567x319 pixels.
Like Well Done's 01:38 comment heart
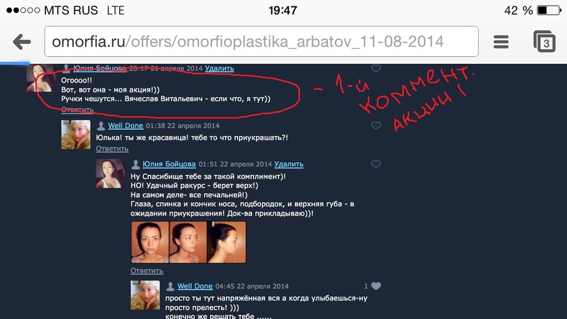[376, 125]
